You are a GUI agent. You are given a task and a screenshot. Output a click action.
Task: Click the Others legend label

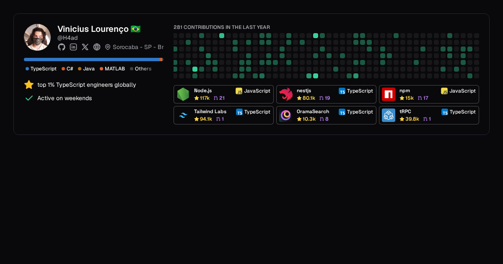coord(143,69)
